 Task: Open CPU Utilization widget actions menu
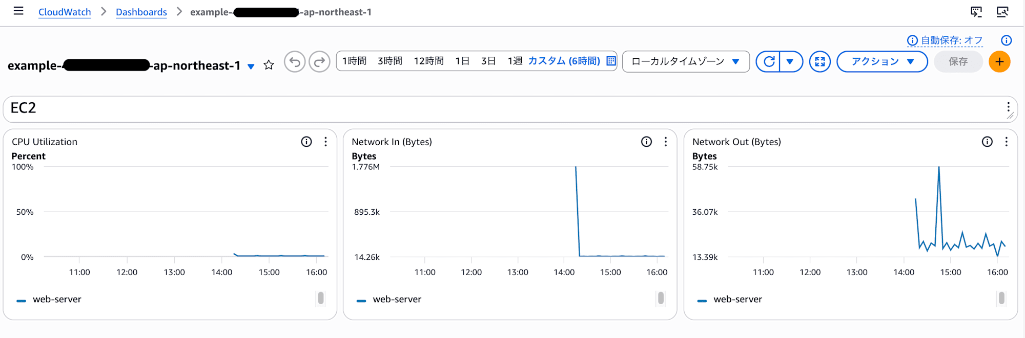(325, 142)
